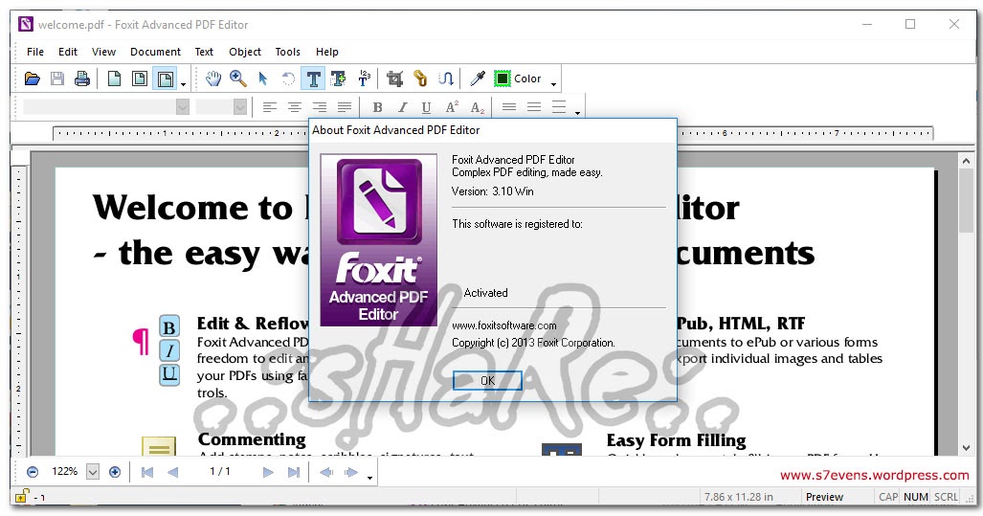Image resolution: width=983 pixels, height=516 pixels.
Task: Open the File menu
Action: [x=35, y=52]
